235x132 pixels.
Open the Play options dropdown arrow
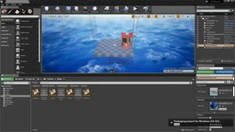(x=140, y=10)
